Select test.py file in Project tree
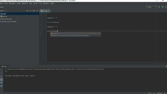This screenshot has width=167, height=94. (x=4, y=16)
